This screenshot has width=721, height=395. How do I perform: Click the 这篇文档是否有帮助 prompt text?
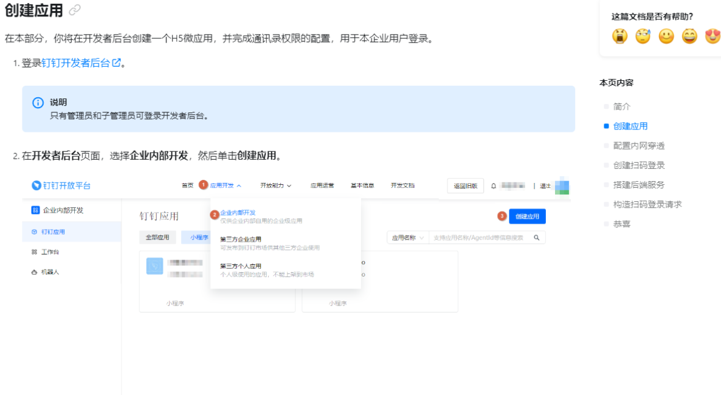point(652,16)
